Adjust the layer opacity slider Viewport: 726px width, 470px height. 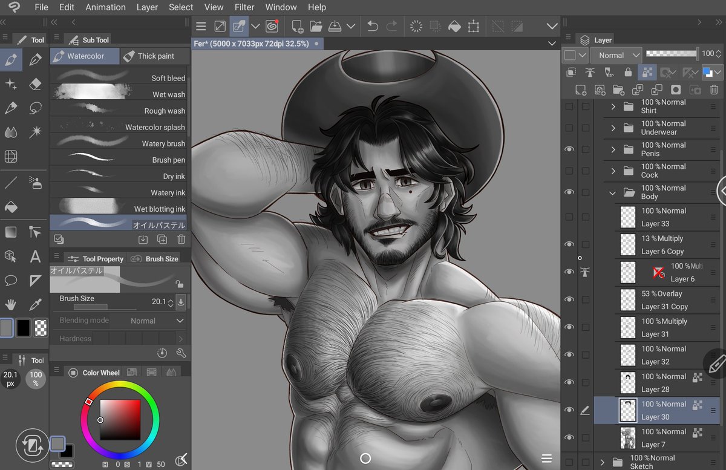pyautogui.click(x=672, y=54)
